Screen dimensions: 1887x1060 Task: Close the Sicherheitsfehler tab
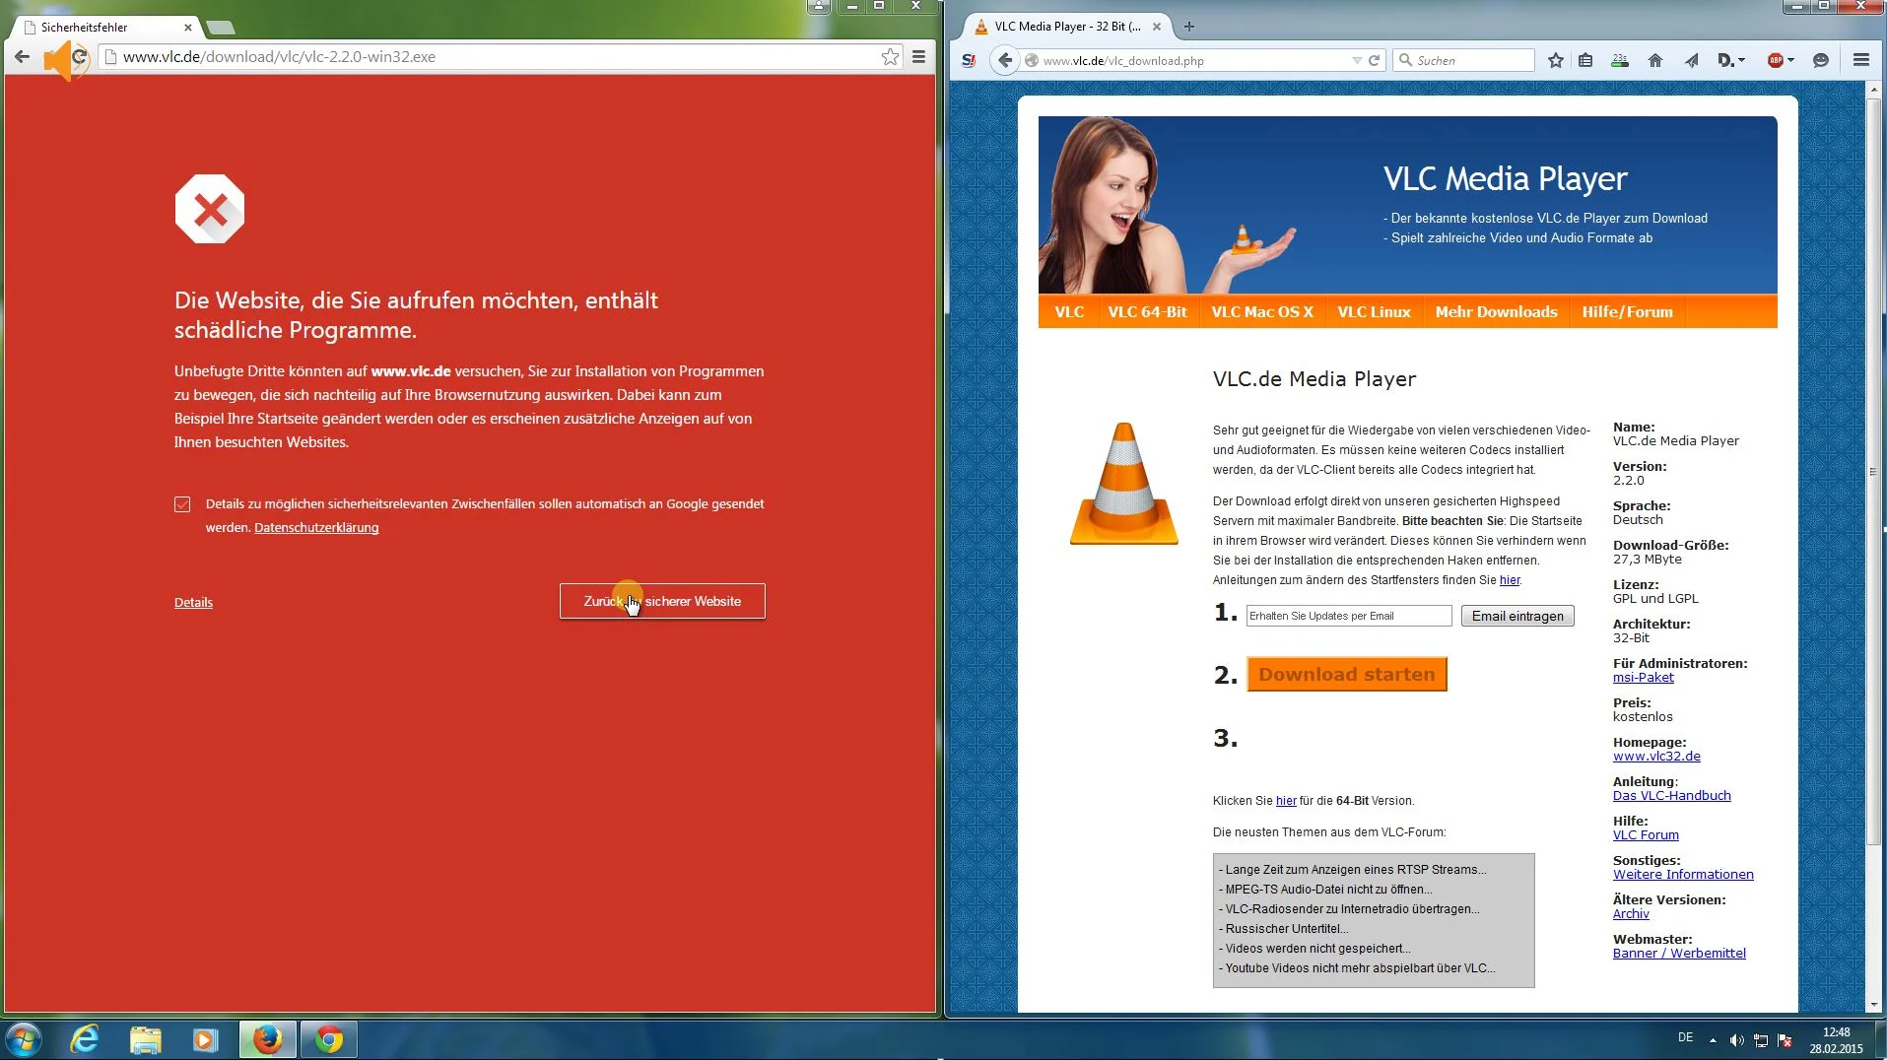click(x=187, y=28)
